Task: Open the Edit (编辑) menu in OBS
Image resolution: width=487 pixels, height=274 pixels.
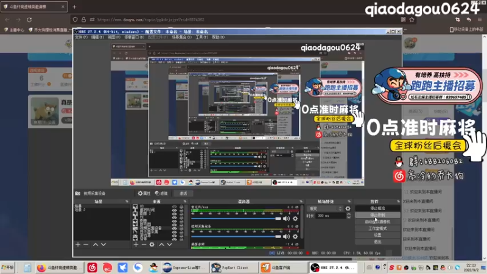Action: tap(97, 37)
